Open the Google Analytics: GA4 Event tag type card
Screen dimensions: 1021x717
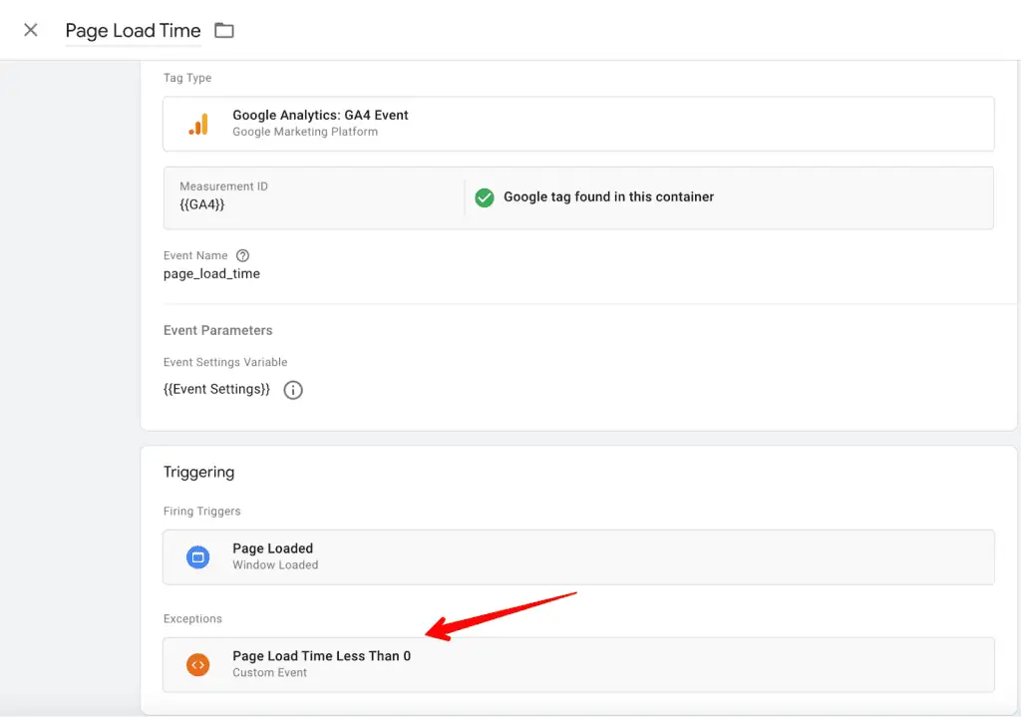pyautogui.click(x=578, y=123)
